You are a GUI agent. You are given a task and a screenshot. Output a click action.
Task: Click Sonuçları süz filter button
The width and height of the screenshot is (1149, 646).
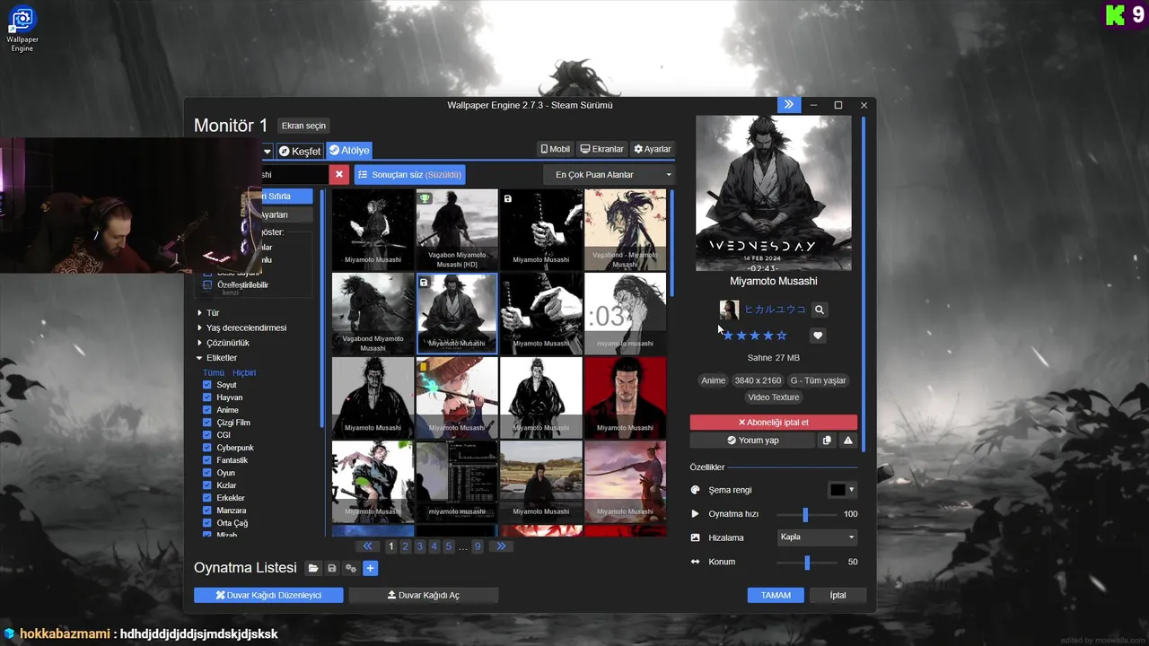[409, 174]
